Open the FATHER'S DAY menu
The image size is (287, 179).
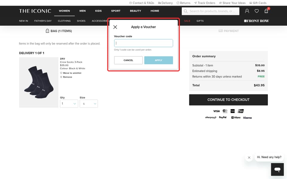[x=43, y=21]
